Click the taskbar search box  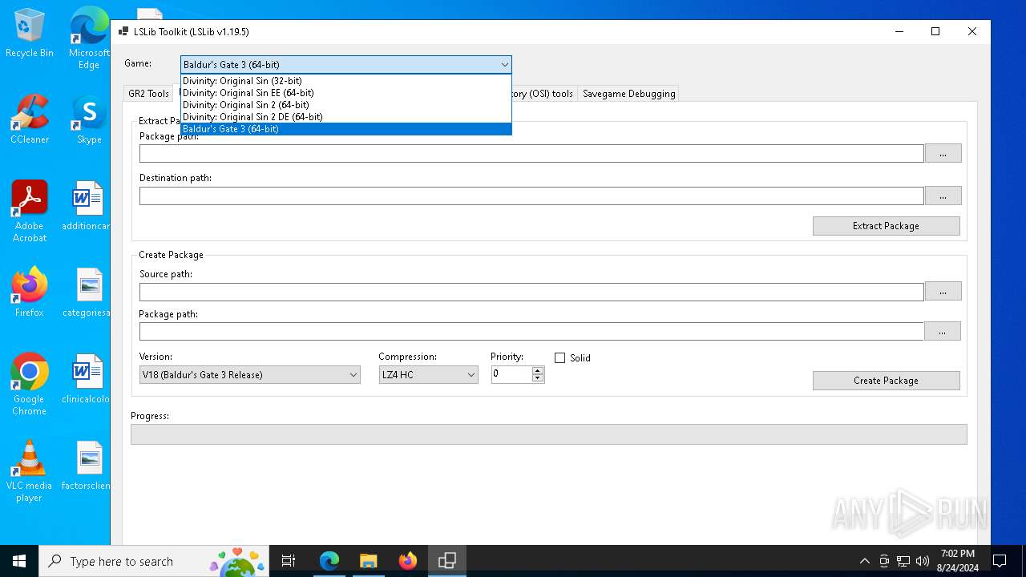click(x=154, y=561)
